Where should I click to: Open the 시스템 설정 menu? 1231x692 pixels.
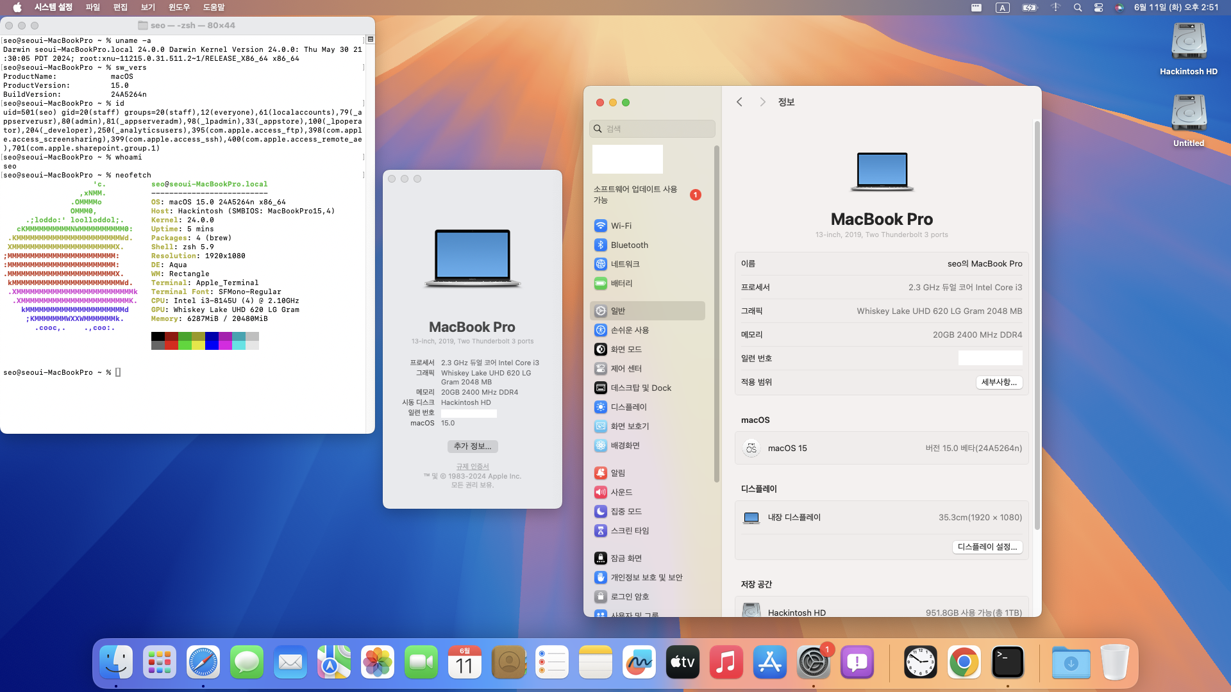pyautogui.click(x=53, y=8)
